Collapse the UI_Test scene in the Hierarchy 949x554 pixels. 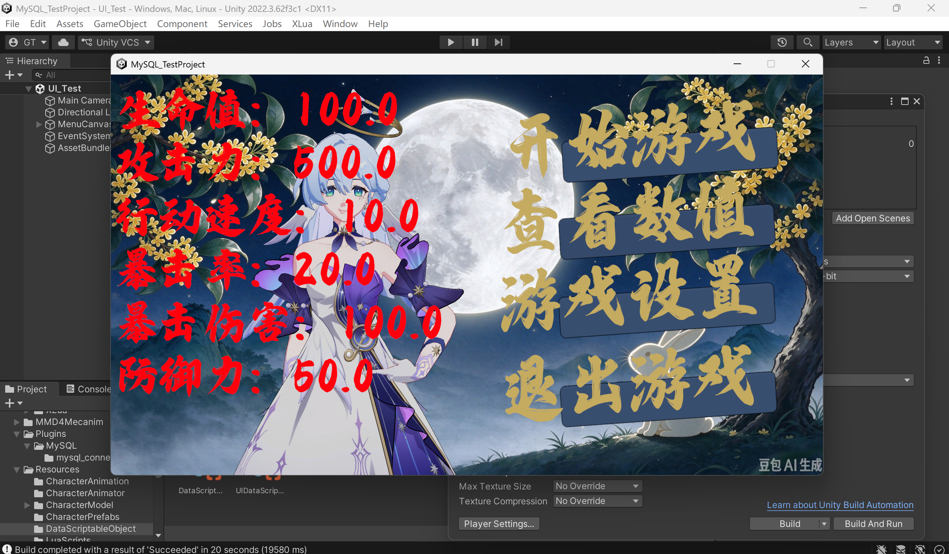tap(28, 89)
